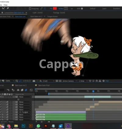The height and width of the screenshot is (129, 122).
Task: Toggle motion blur switch on 15. Tongkat row
Action: [x=7, y=112]
